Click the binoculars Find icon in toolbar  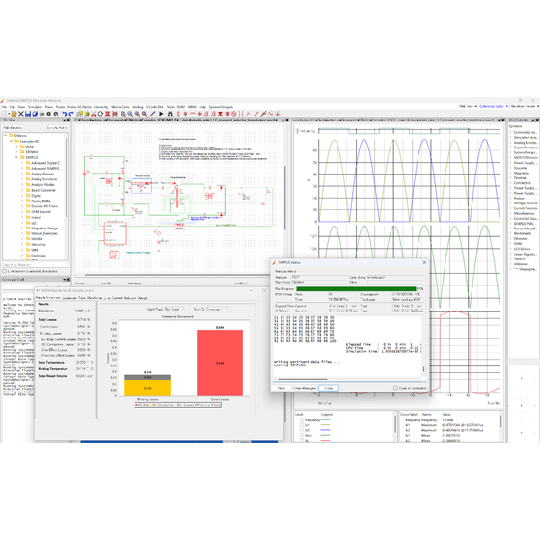click(170, 114)
